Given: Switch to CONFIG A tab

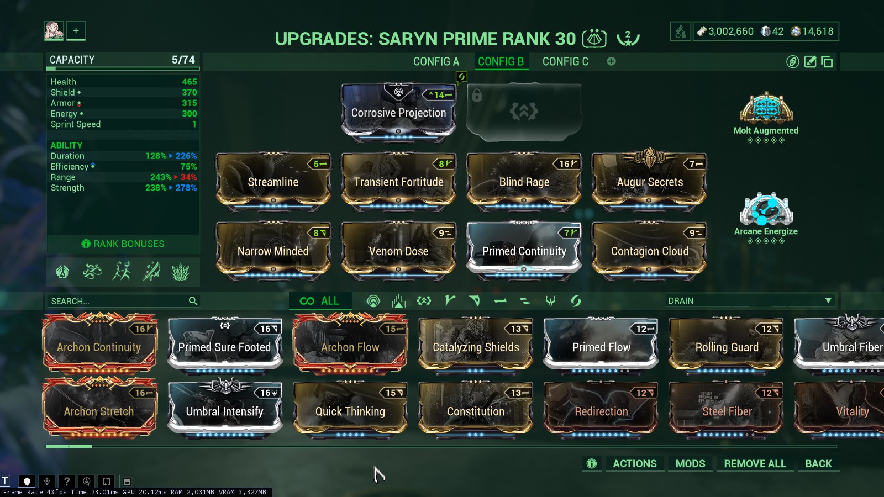Looking at the screenshot, I should point(436,61).
